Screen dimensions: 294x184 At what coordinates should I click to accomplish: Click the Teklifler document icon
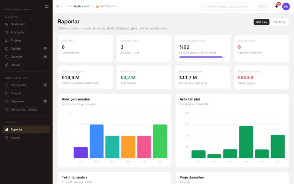click(x=7, y=49)
